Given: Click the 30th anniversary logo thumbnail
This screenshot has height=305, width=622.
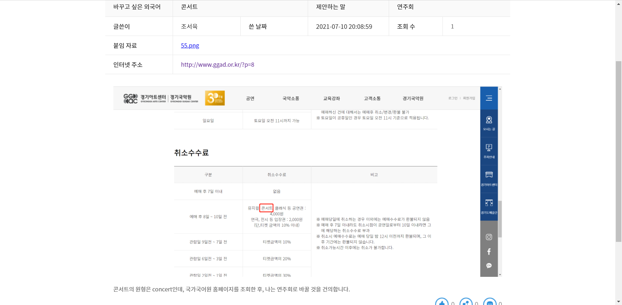Looking at the screenshot, I should 215,98.
